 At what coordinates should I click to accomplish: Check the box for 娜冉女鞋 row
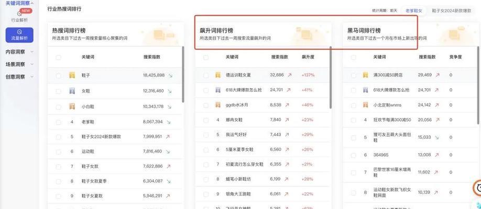pos(206,120)
